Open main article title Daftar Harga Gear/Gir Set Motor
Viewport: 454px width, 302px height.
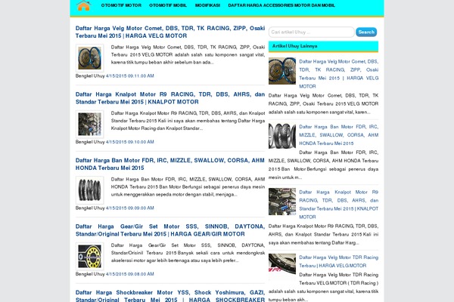pos(170,230)
